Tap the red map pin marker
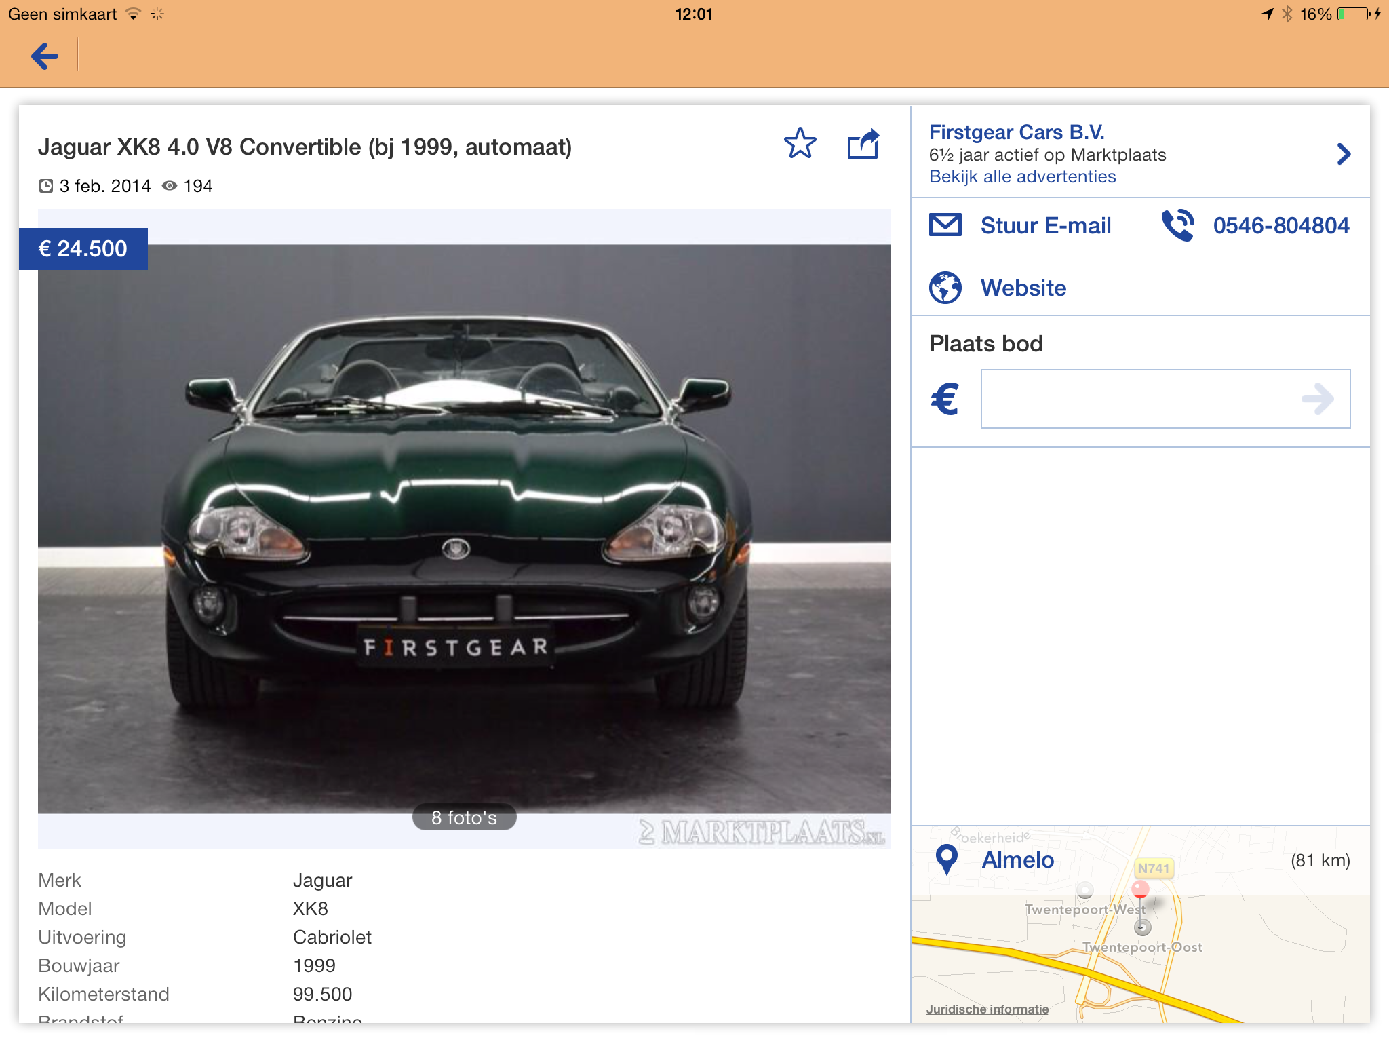1389x1042 pixels. (x=1140, y=889)
